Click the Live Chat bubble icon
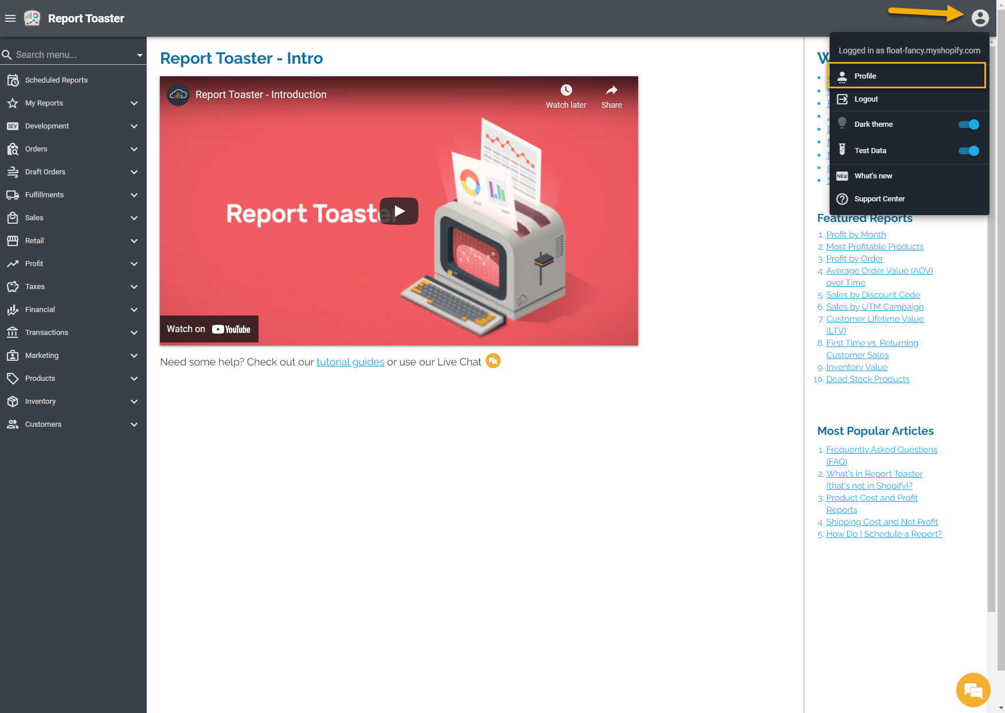 [x=493, y=361]
